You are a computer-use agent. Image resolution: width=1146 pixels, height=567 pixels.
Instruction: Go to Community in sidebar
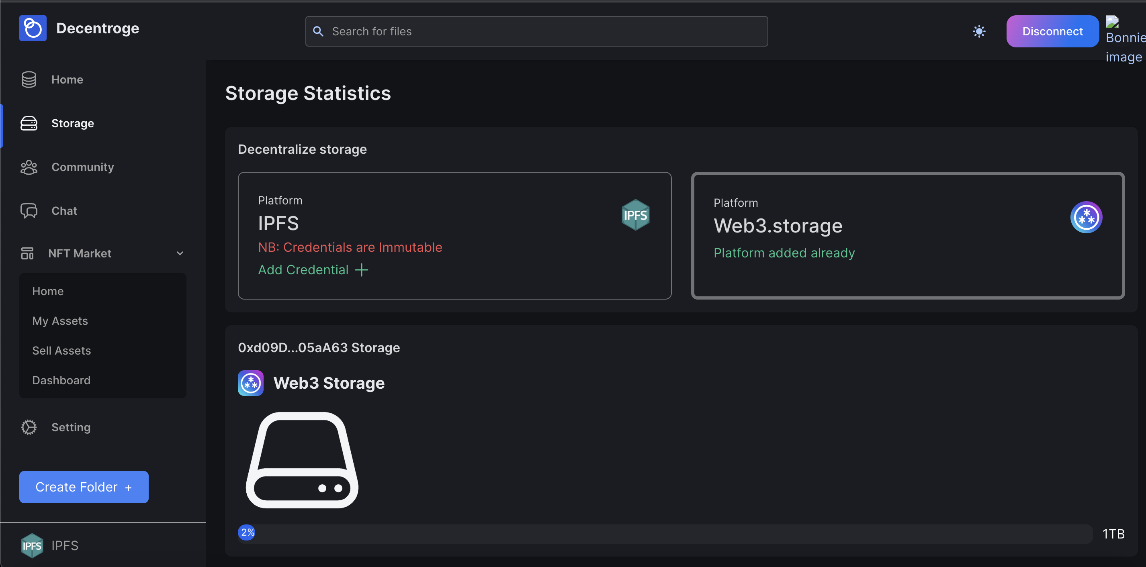[82, 167]
